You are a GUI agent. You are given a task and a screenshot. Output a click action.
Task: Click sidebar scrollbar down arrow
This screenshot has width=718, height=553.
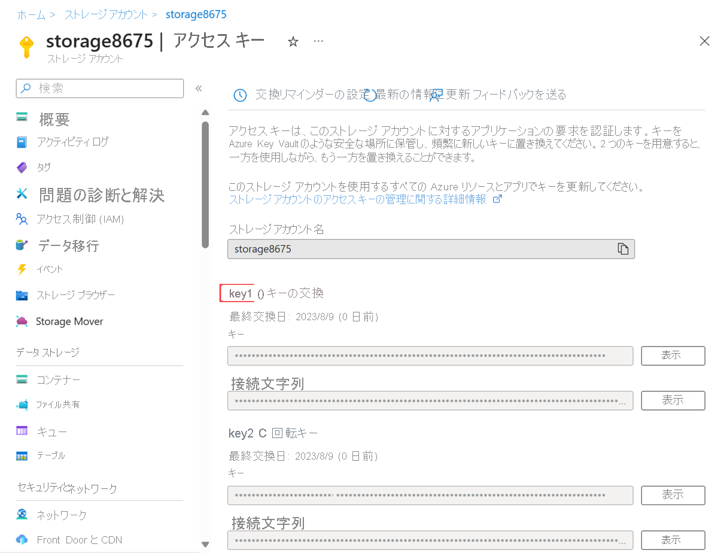pyautogui.click(x=205, y=544)
